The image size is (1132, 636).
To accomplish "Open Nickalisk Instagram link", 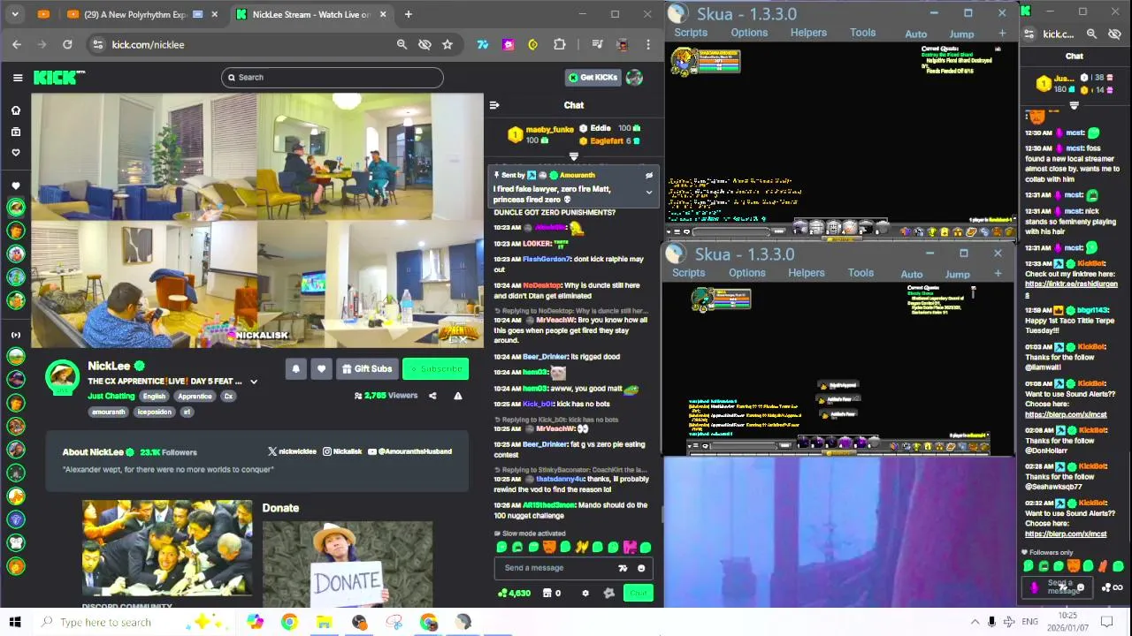I will pyautogui.click(x=342, y=451).
